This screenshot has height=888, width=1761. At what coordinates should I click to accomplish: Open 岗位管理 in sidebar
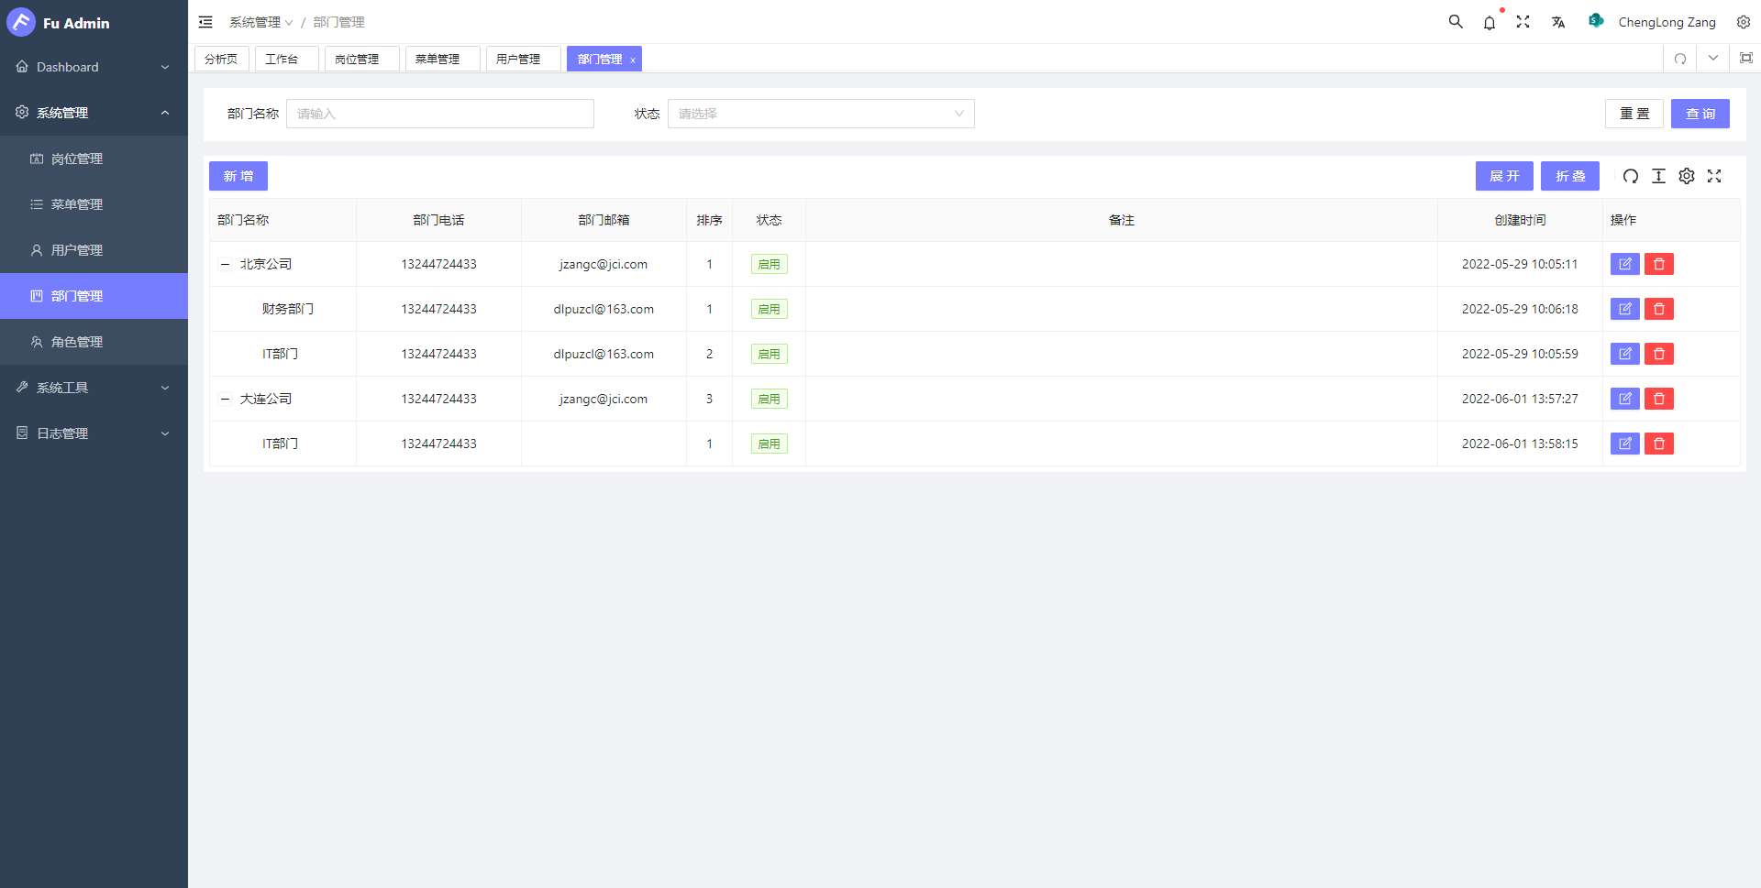click(x=94, y=159)
